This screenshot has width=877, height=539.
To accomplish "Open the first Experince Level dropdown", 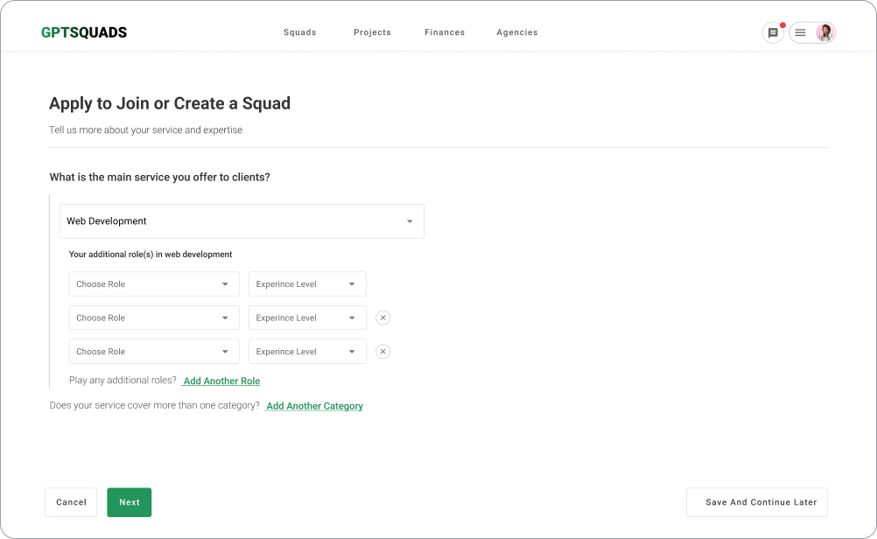I will pyautogui.click(x=307, y=284).
